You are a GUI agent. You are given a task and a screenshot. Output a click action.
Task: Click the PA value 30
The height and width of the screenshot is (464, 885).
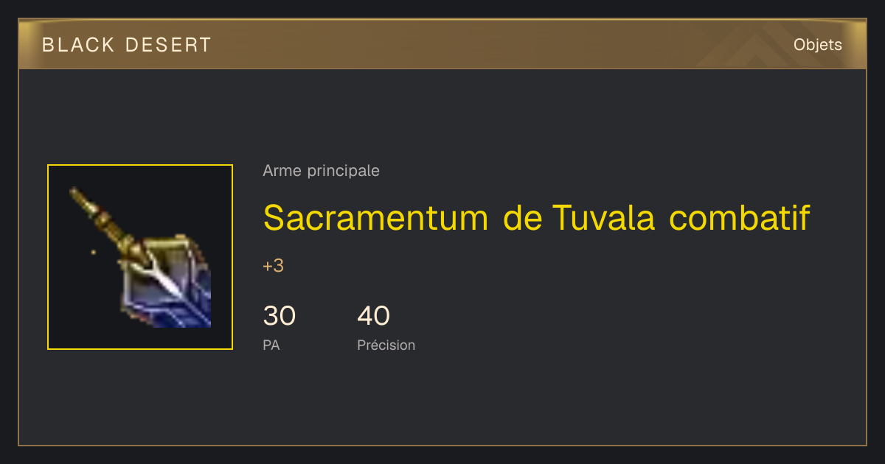[280, 316]
